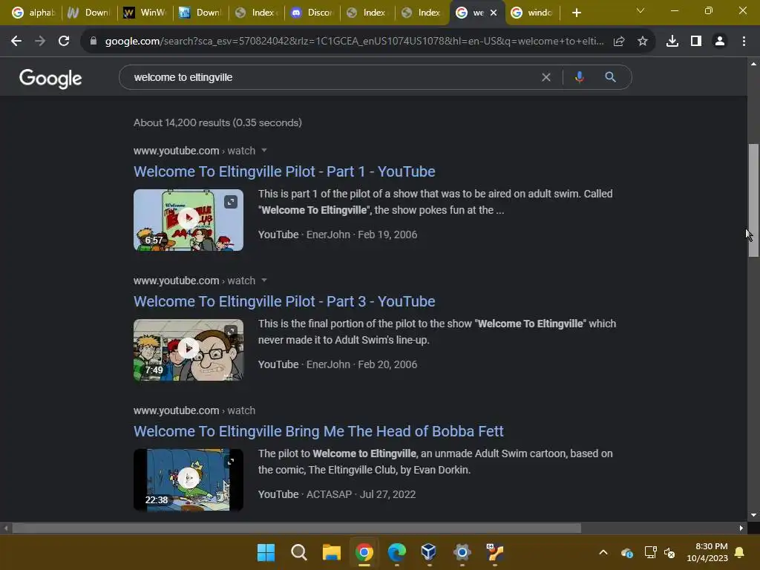Go back to the previous page

click(16, 42)
